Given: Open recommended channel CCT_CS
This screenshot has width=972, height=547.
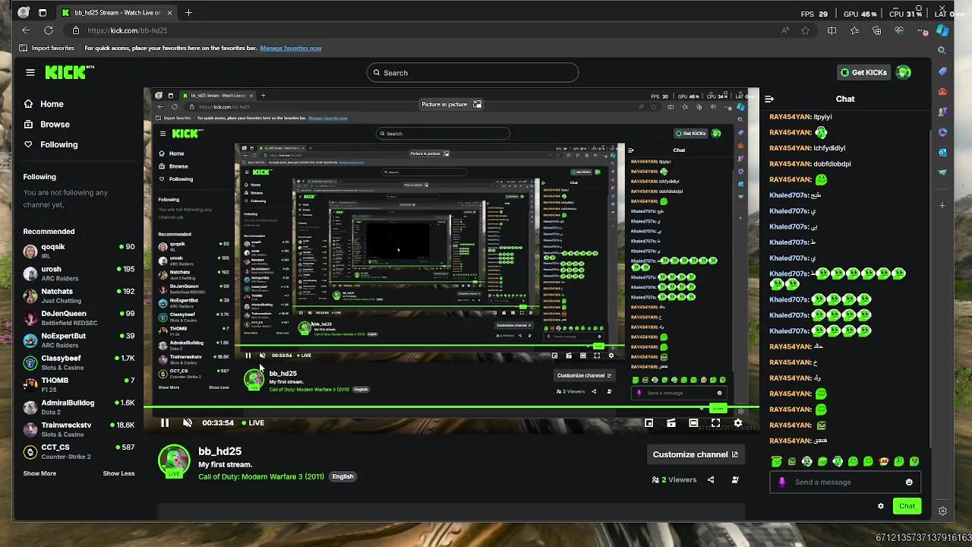Looking at the screenshot, I should click(x=79, y=451).
